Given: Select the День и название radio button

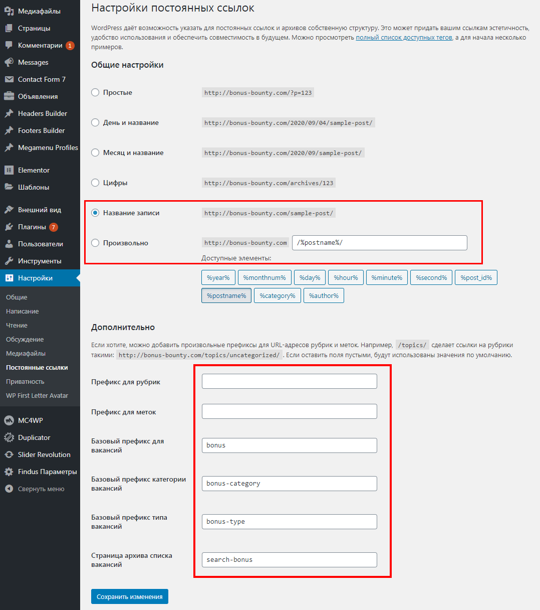Looking at the screenshot, I should (x=95, y=122).
